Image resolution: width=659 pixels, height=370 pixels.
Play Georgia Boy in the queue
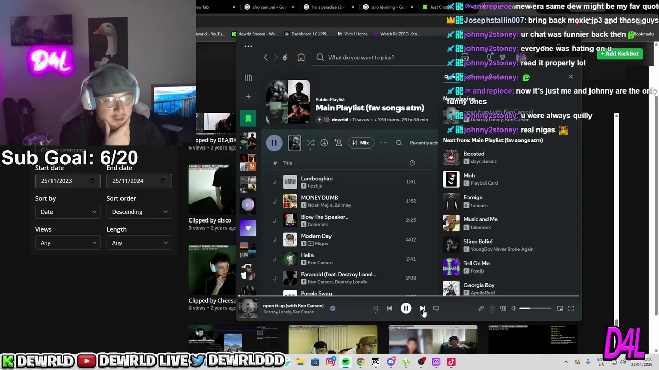510,289
